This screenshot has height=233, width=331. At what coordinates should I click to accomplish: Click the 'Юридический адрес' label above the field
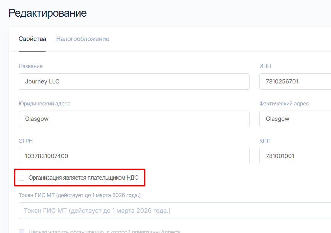tap(44, 103)
